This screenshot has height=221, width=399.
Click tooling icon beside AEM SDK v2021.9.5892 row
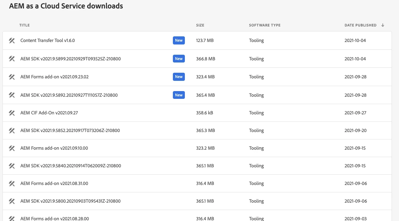(x=12, y=95)
